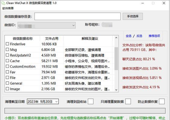
Task: Click the 手动选择 button
Action: [x=133, y=16]
